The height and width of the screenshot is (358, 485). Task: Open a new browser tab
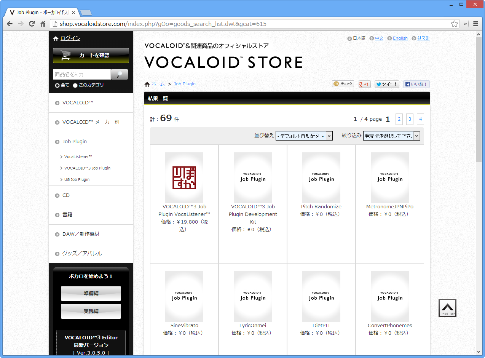tap(86, 13)
